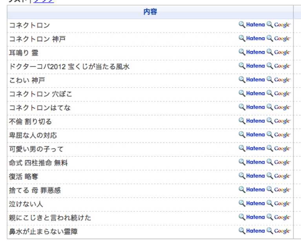Select the keyword 命式 四柱推命 無料

tap(38, 163)
